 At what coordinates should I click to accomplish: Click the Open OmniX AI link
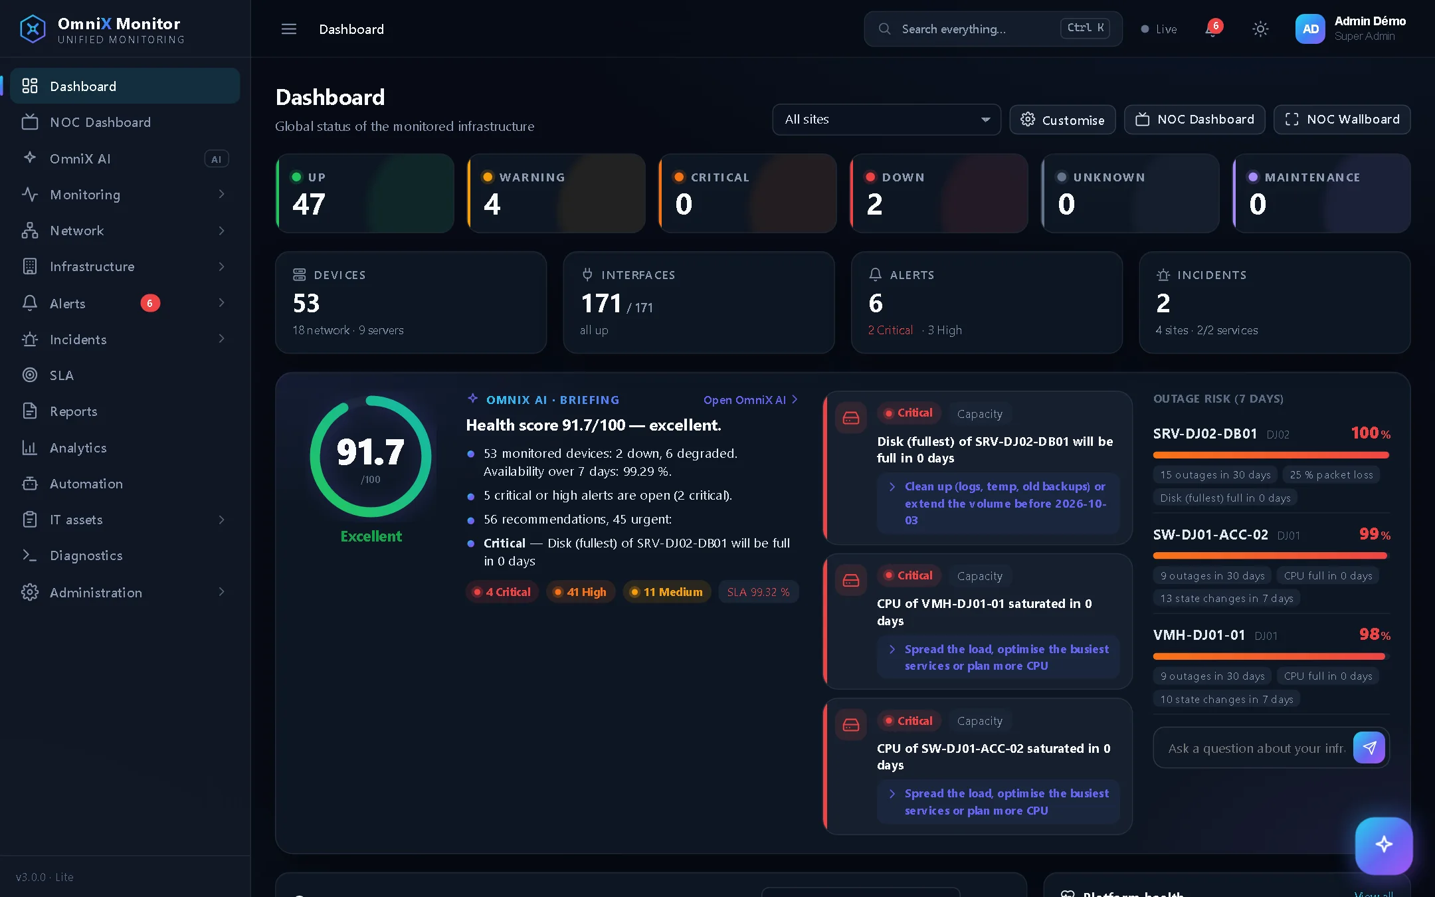(750, 400)
